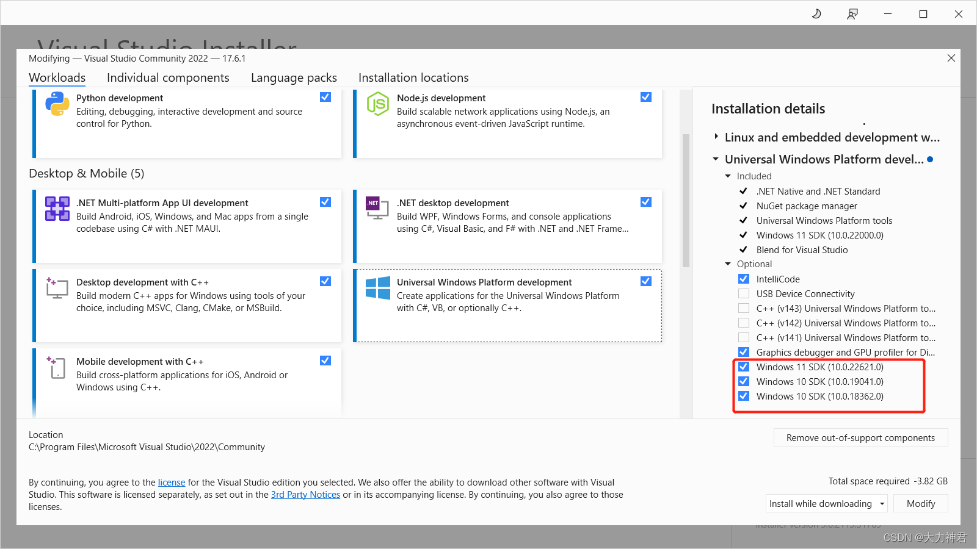Click the .NET desktop development monitor icon
Image resolution: width=977 pixels, height=549 pixels.
377,209
